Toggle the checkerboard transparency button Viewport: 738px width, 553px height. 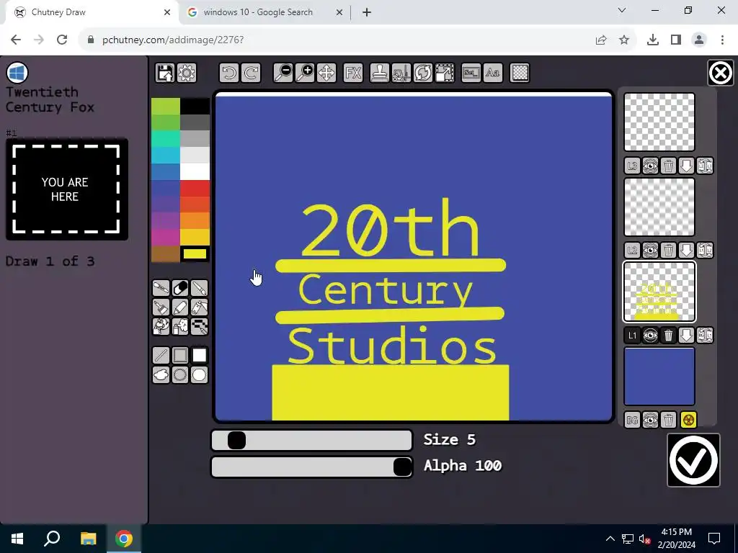point(520,73)
